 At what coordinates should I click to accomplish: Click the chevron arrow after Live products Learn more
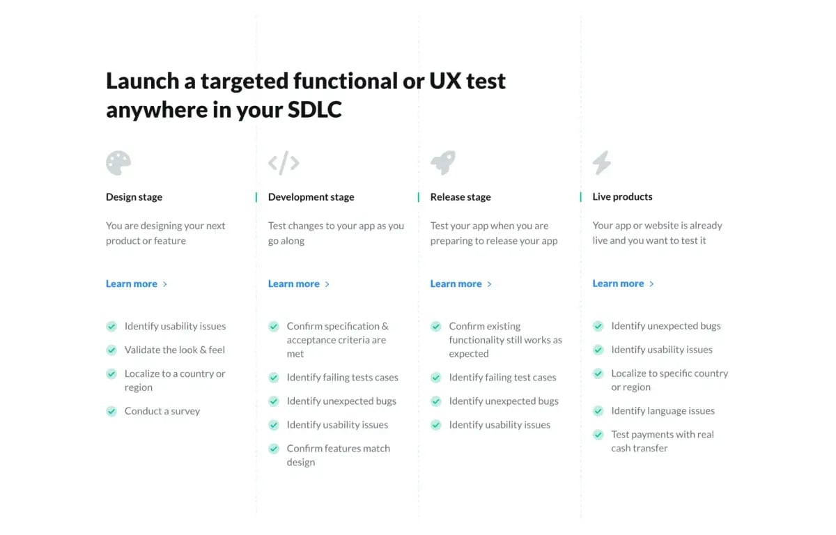[x=652, y=284]
